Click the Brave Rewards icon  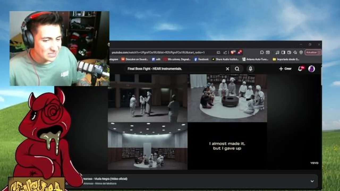click(240, 52)
